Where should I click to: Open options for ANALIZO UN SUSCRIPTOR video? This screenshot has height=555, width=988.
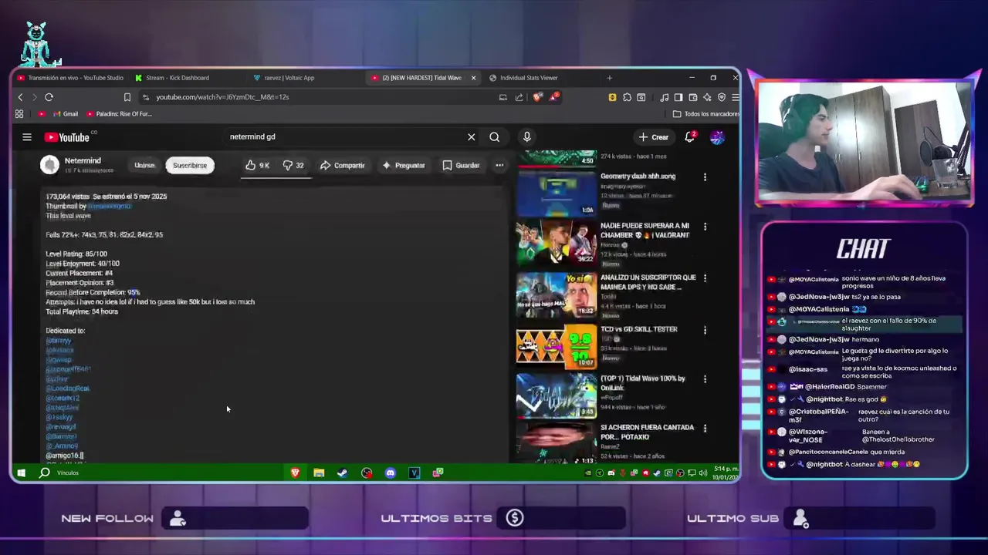tap(705, 278)
